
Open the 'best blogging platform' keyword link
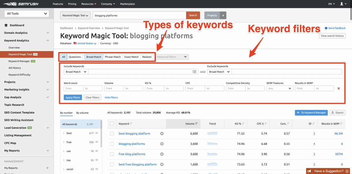point(134,134)
